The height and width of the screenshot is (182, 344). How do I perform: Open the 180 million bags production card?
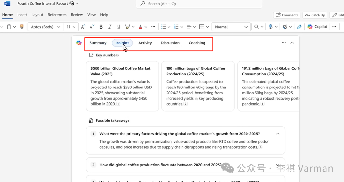pyautogui.click(x=198, y=86)
